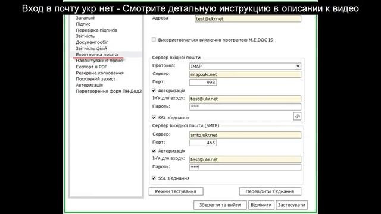
Task: Open Перевірка підписів section
Action: [x=96, y=30]
